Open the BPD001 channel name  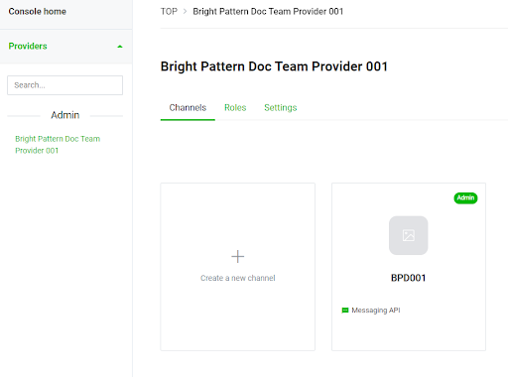tap(409, 278)
